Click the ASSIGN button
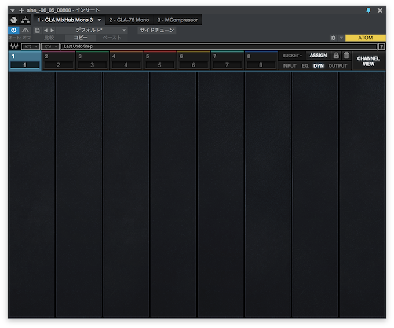 (318, 56)
